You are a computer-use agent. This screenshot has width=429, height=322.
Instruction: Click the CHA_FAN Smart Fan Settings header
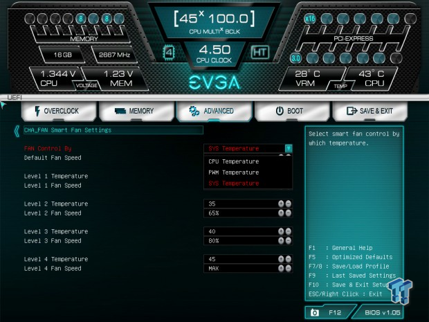point(113,130)
